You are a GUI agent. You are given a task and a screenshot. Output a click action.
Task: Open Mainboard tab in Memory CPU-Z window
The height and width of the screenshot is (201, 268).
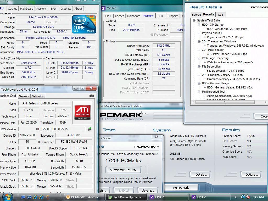tap(134, 16)
